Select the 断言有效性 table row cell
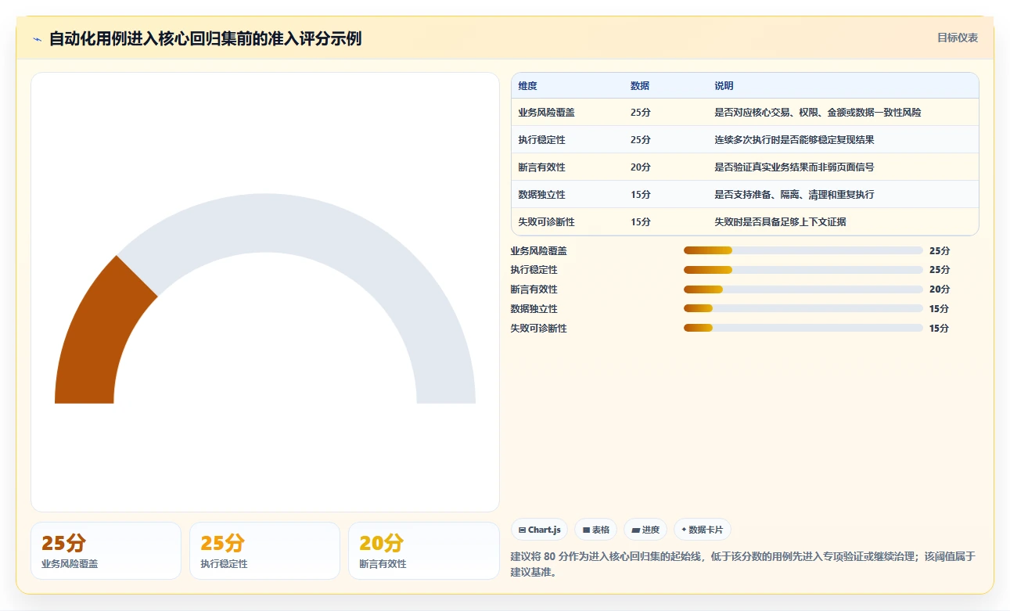Viewport: 1010px width, 611px height. [x=541, y=167]
